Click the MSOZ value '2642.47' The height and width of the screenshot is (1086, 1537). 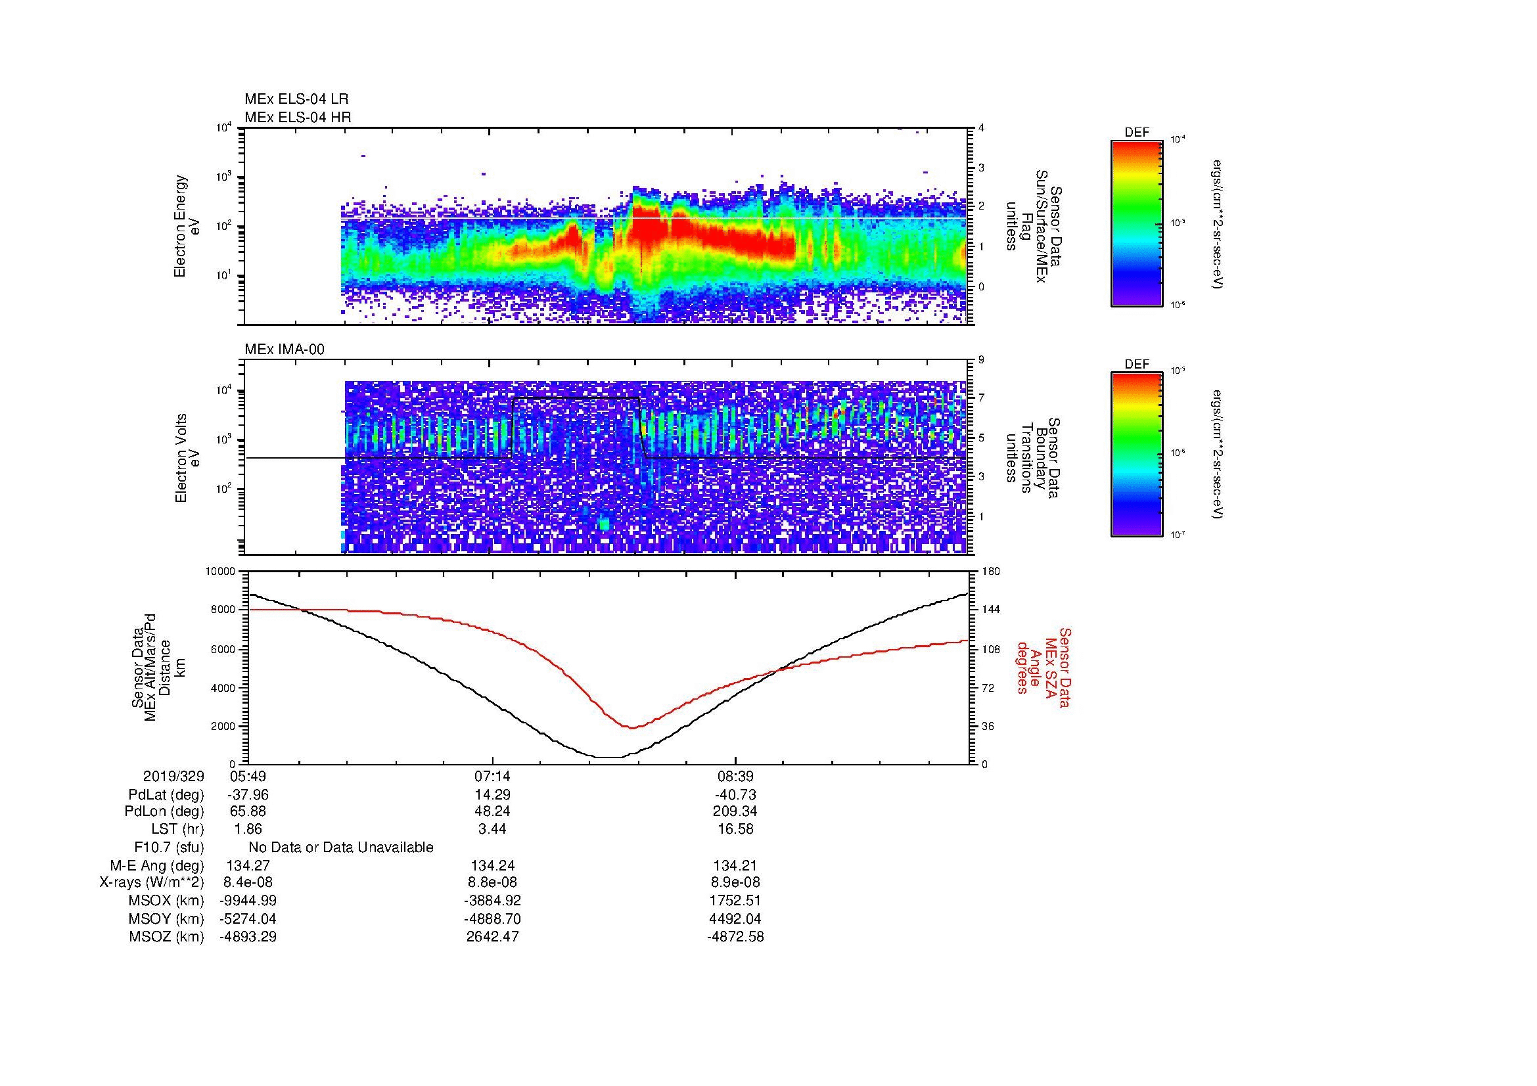coord(492,937)
